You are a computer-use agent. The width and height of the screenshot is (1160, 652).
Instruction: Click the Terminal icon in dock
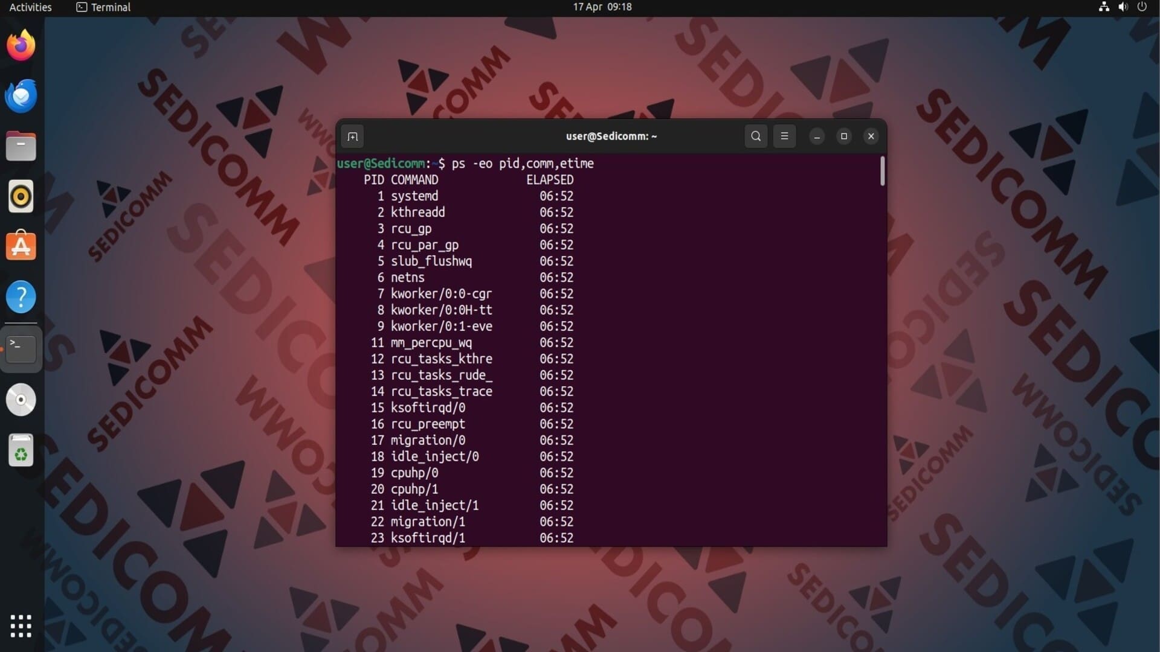click(21, 348)
